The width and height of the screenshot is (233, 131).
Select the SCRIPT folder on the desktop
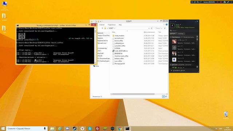pyautogui.click(x=4, y=17)
